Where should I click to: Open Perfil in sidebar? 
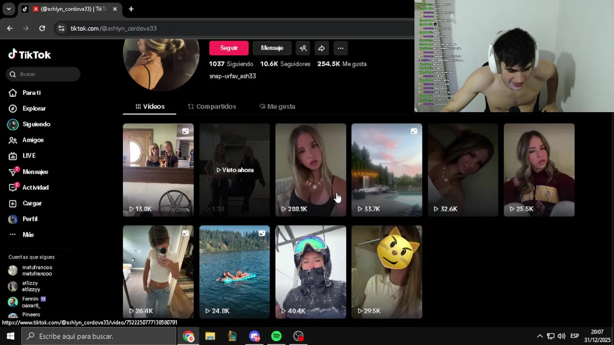click(x=23, y=219)
